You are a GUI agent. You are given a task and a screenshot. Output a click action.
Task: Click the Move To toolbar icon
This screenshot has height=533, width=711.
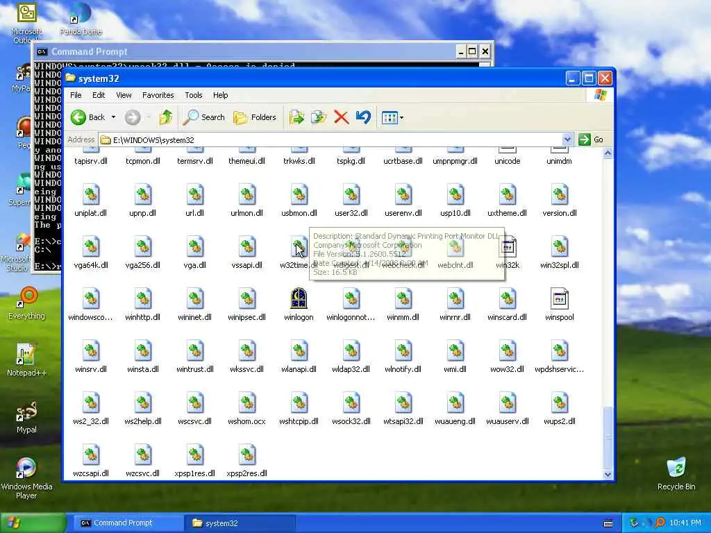(x=296, y=117)
